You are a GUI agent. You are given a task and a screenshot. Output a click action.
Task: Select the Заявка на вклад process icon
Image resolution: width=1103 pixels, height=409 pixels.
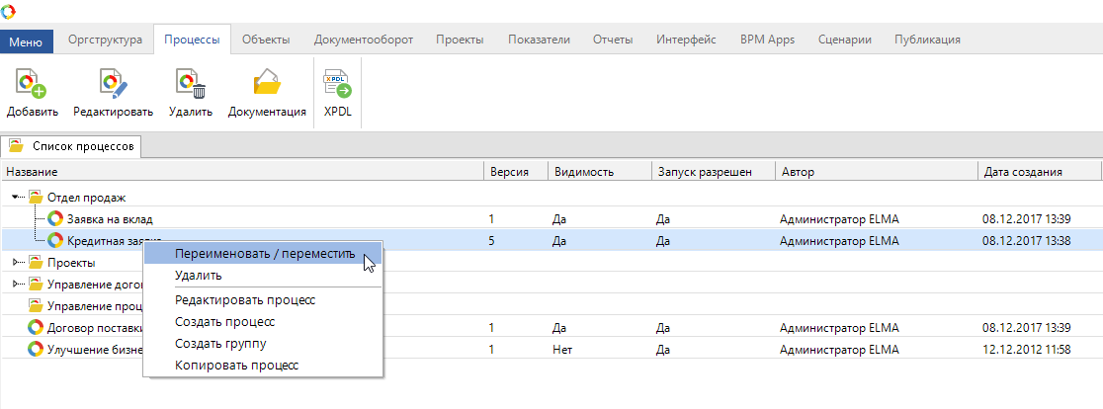pos(55,218)
